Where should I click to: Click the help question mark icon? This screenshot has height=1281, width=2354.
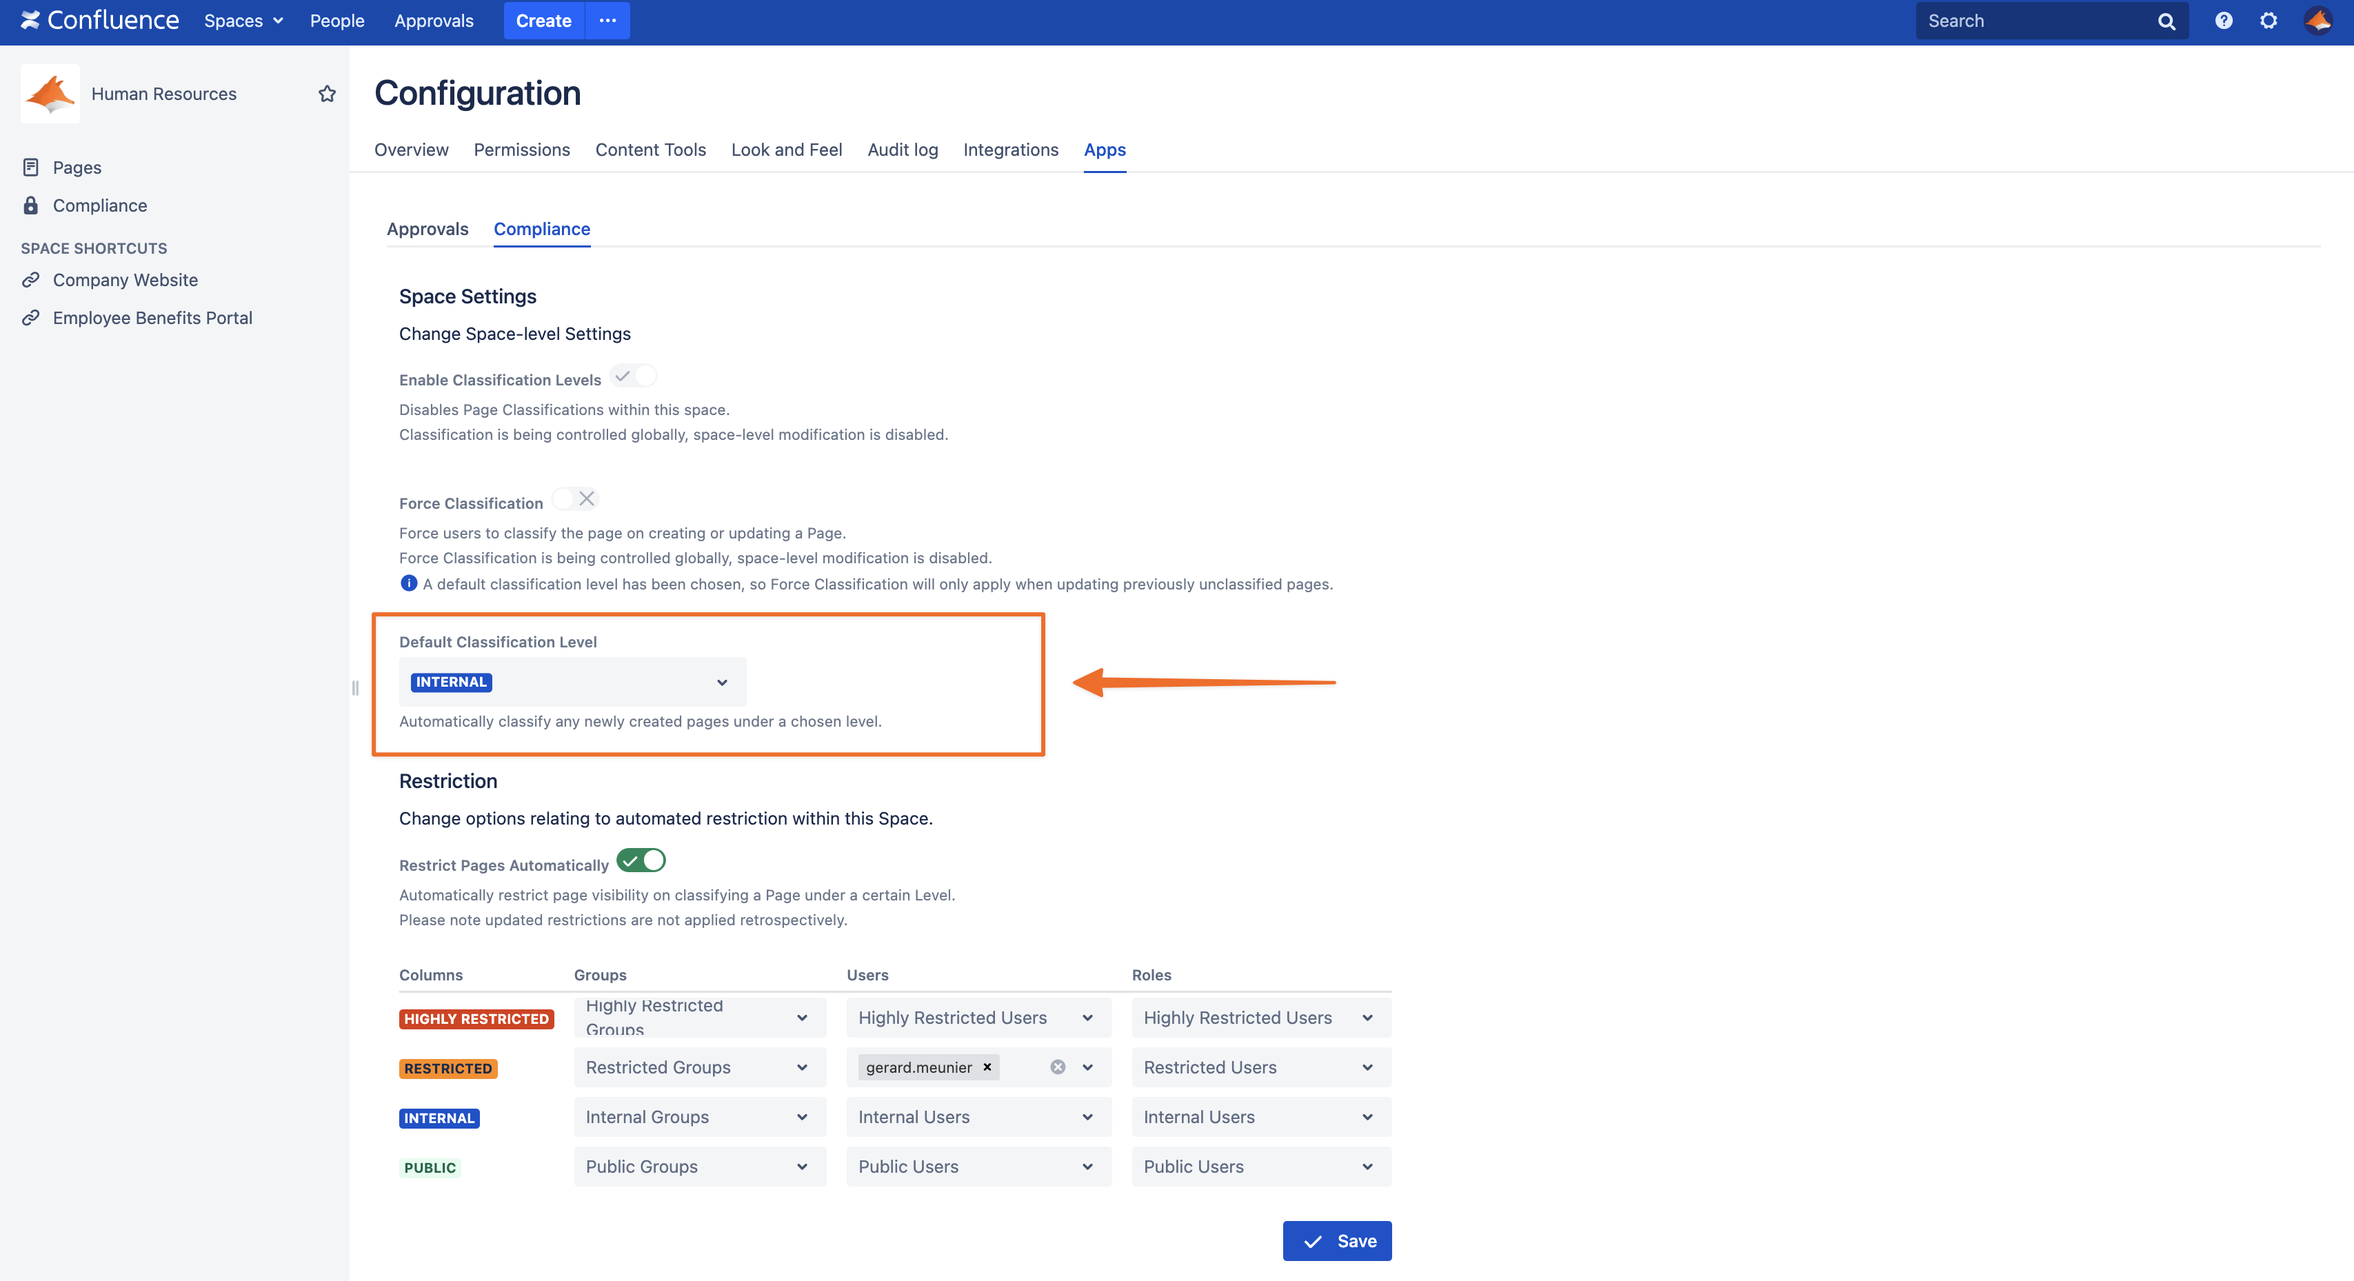coord(2223,20)
